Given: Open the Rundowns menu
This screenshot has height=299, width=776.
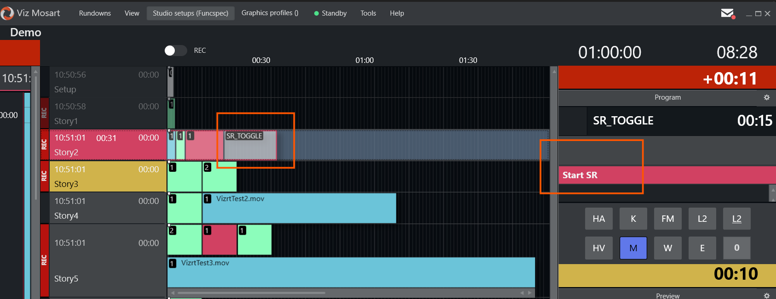Looking at the screenshot, I should 95,13.
